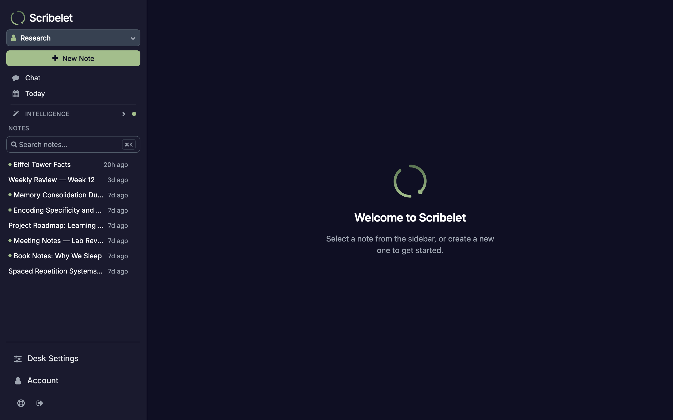Click the sign out icon
The height and width of the screenshot is (420, 673).
[x=40, y=403]
